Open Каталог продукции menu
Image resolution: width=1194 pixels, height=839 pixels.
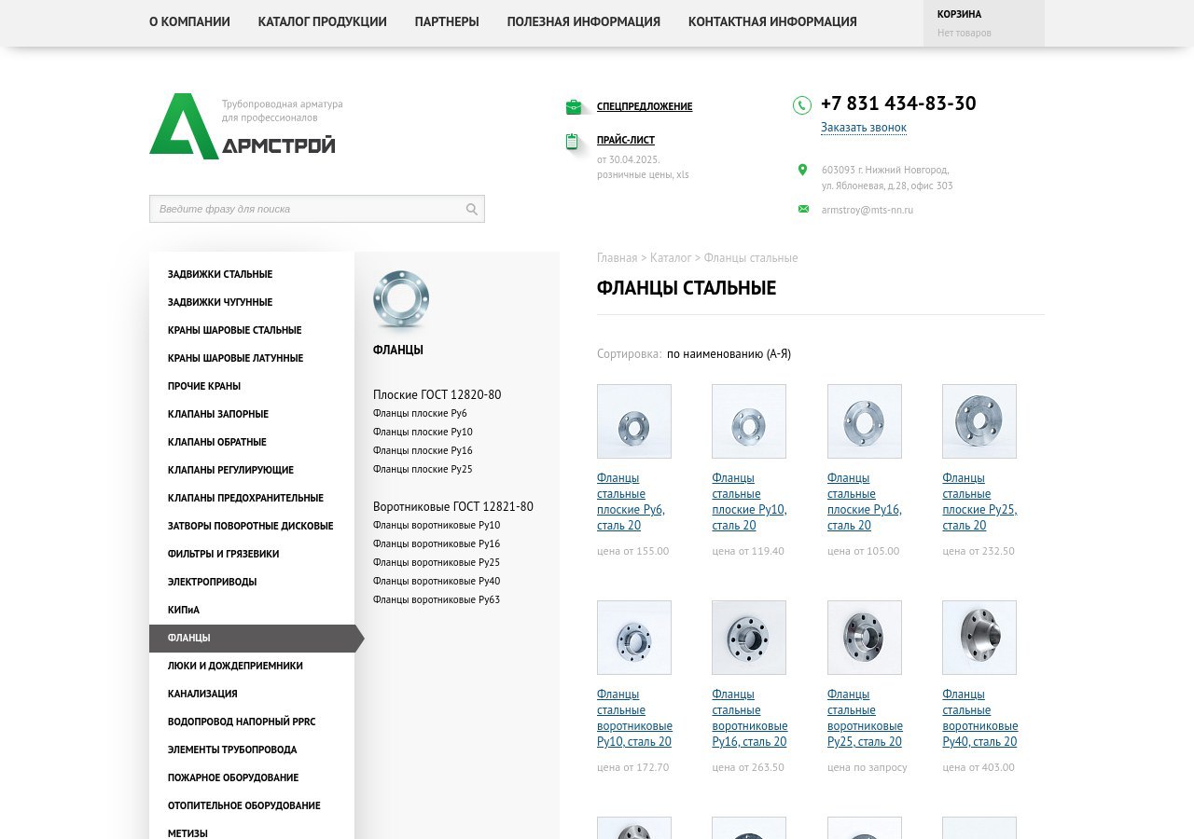(323, 21)
